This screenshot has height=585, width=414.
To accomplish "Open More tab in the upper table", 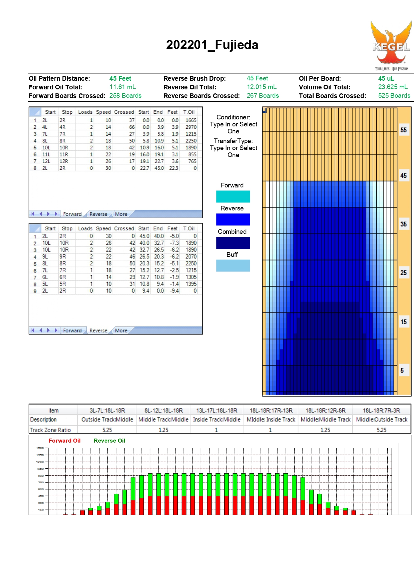I will (x=121, y=214).
